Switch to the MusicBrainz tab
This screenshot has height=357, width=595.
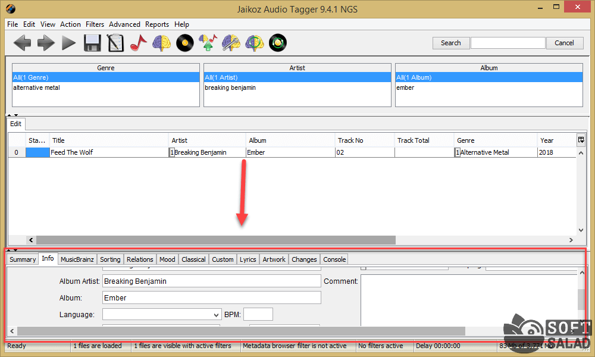pos(77,259)
